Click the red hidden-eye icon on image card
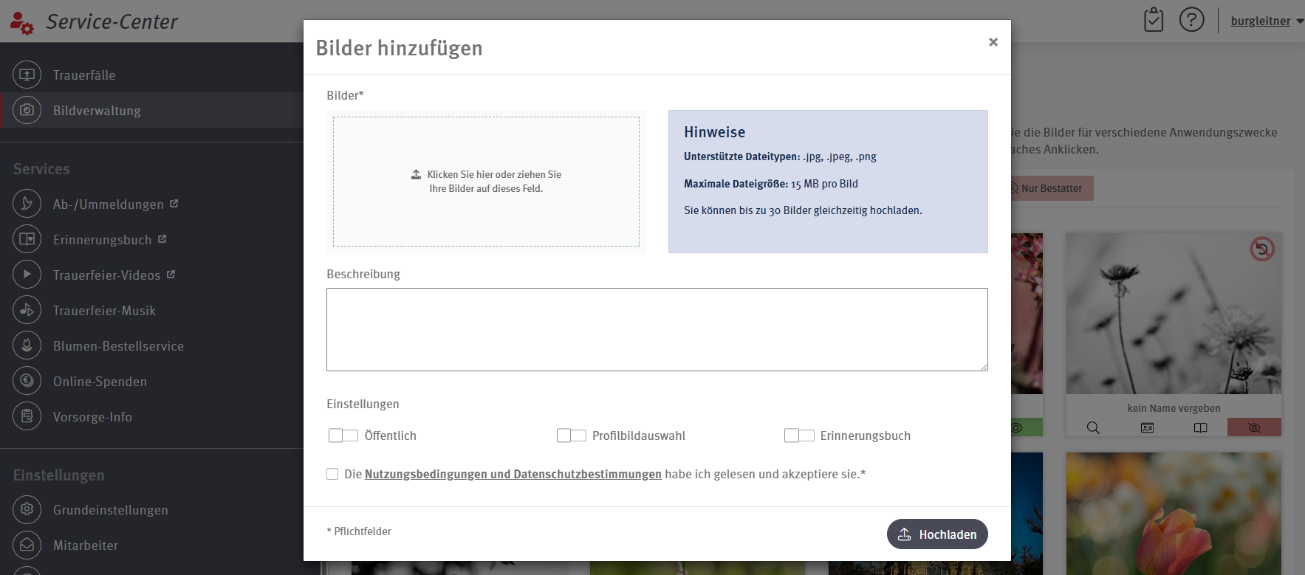This screenshot has height=575, width=1305. pos(1254,427)
